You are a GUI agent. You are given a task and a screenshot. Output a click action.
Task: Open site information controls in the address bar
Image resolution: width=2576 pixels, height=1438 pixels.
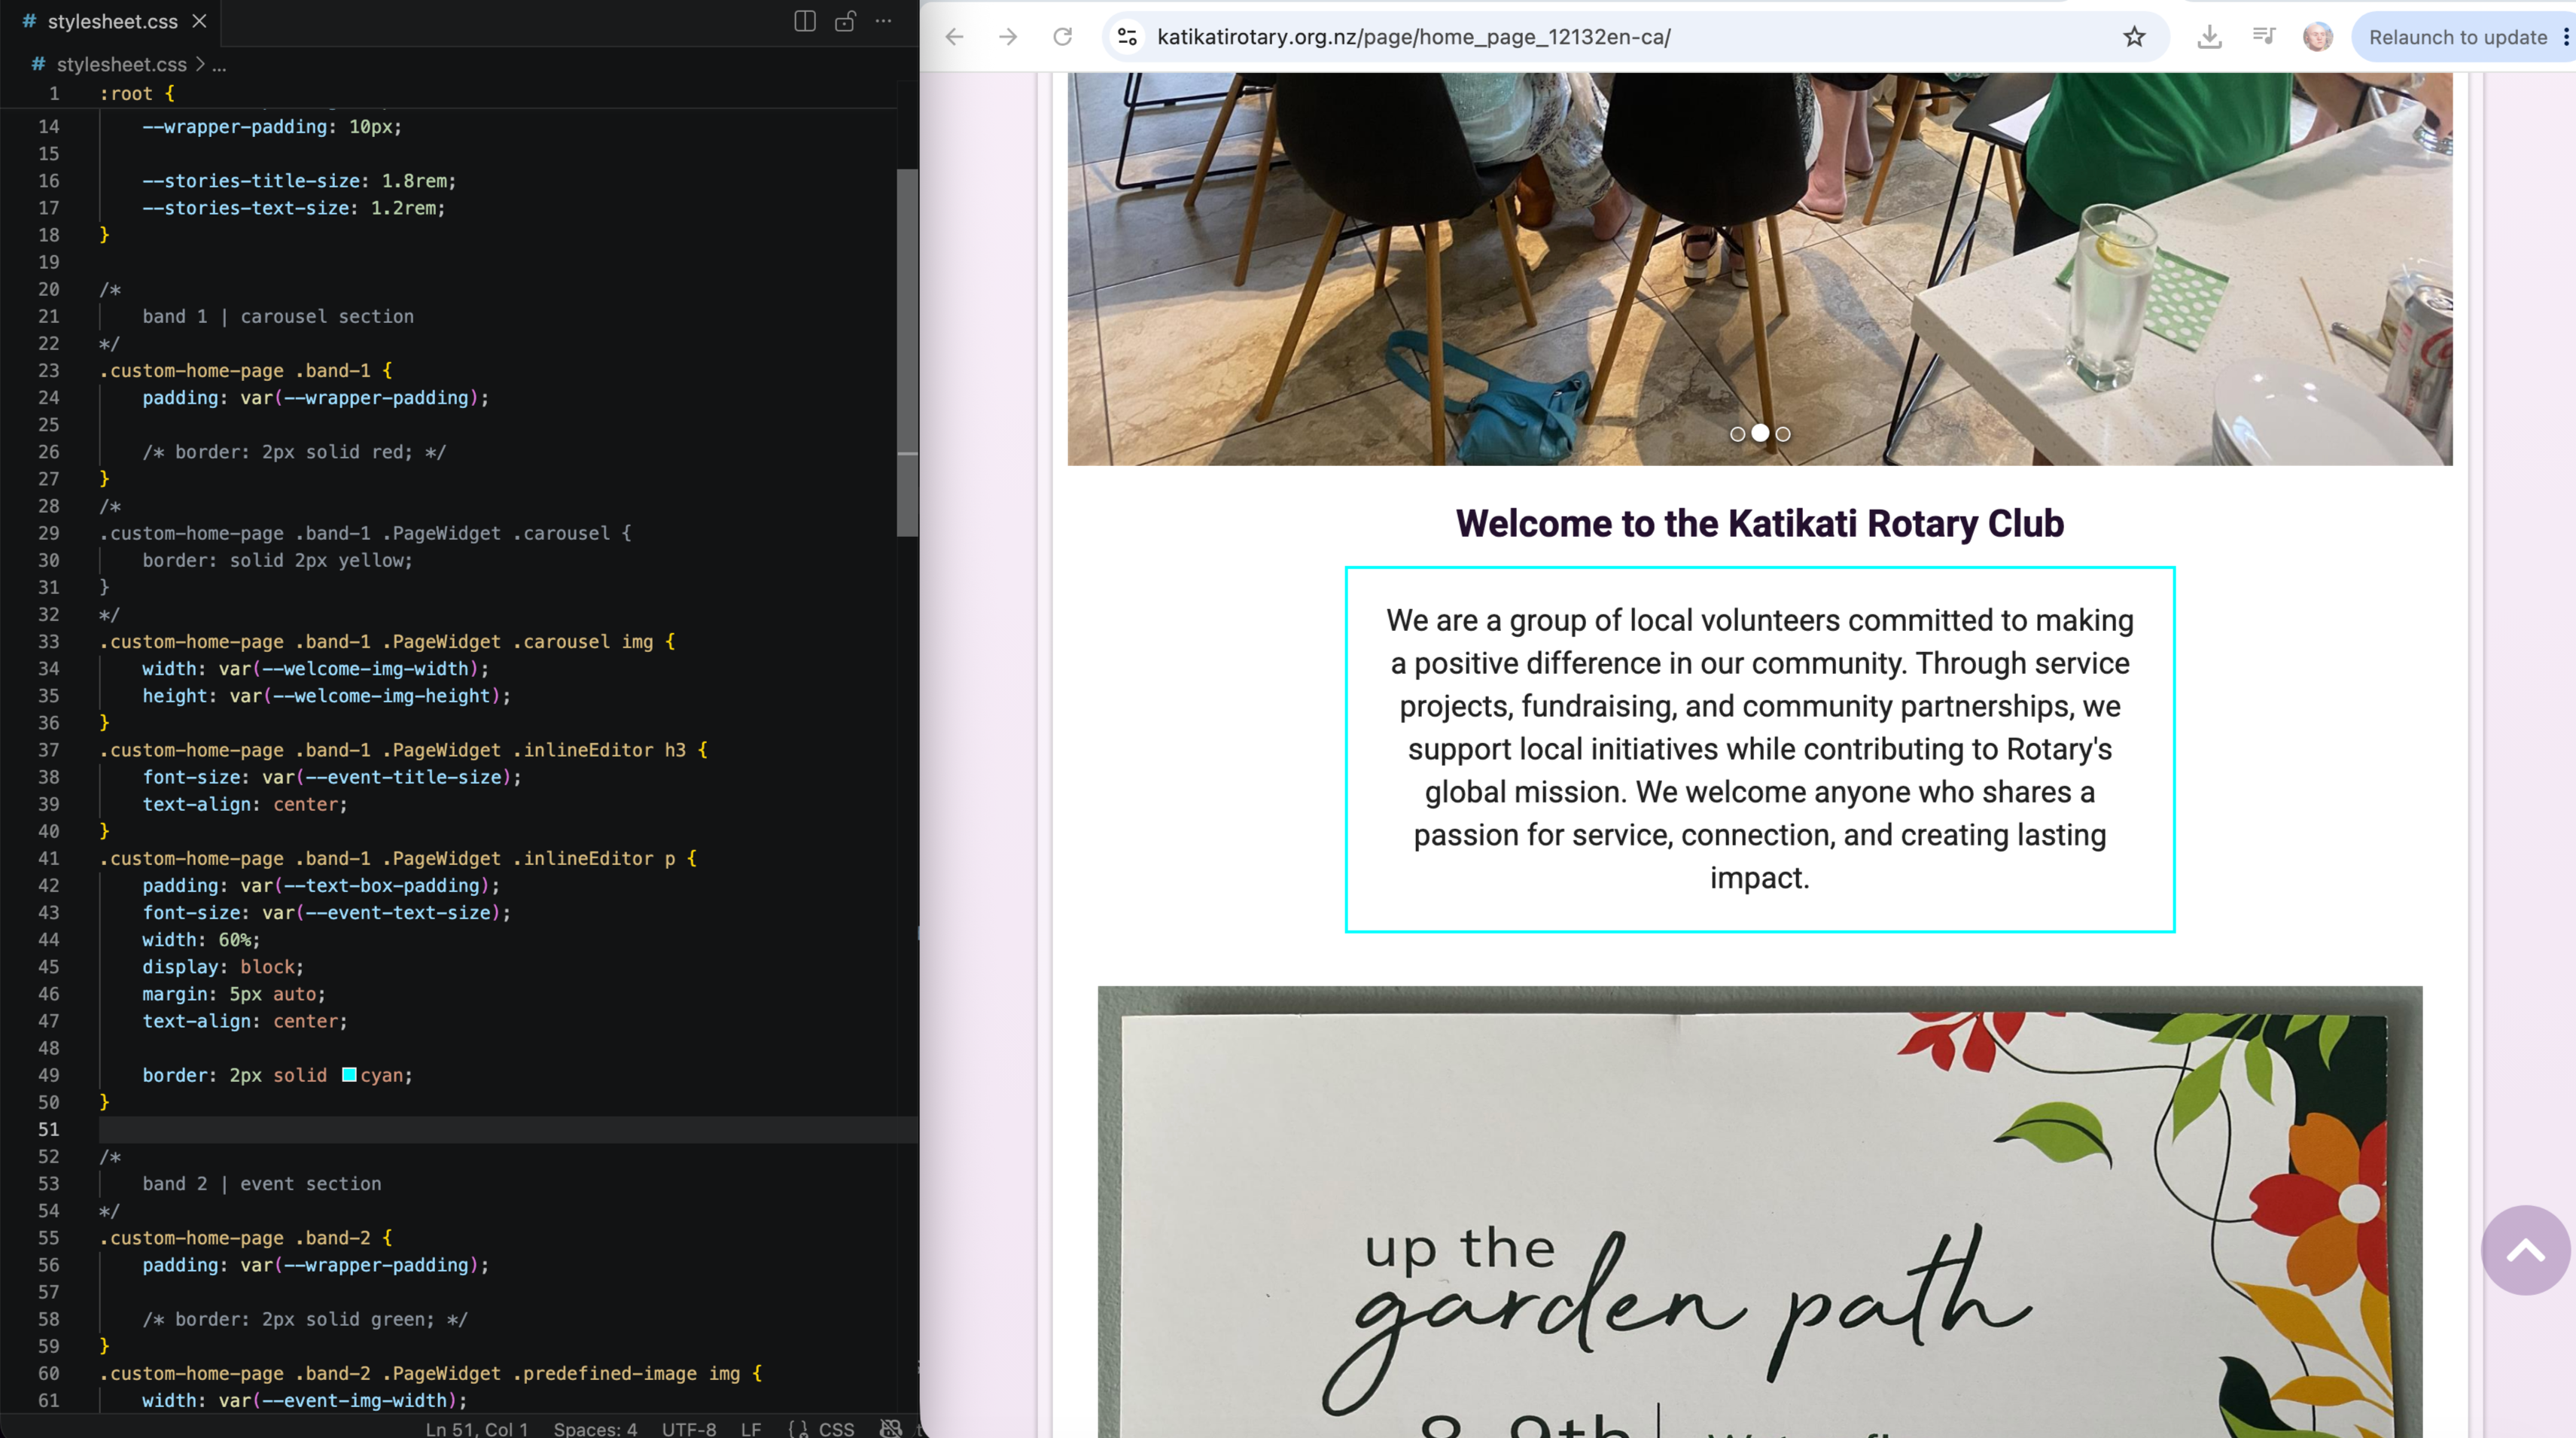[1127, 37]
